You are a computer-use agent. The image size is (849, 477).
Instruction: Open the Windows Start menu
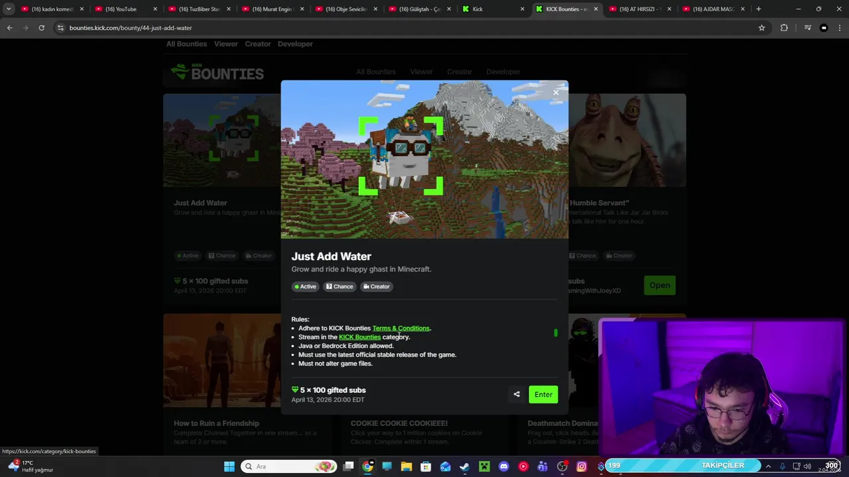click(229, 466)
